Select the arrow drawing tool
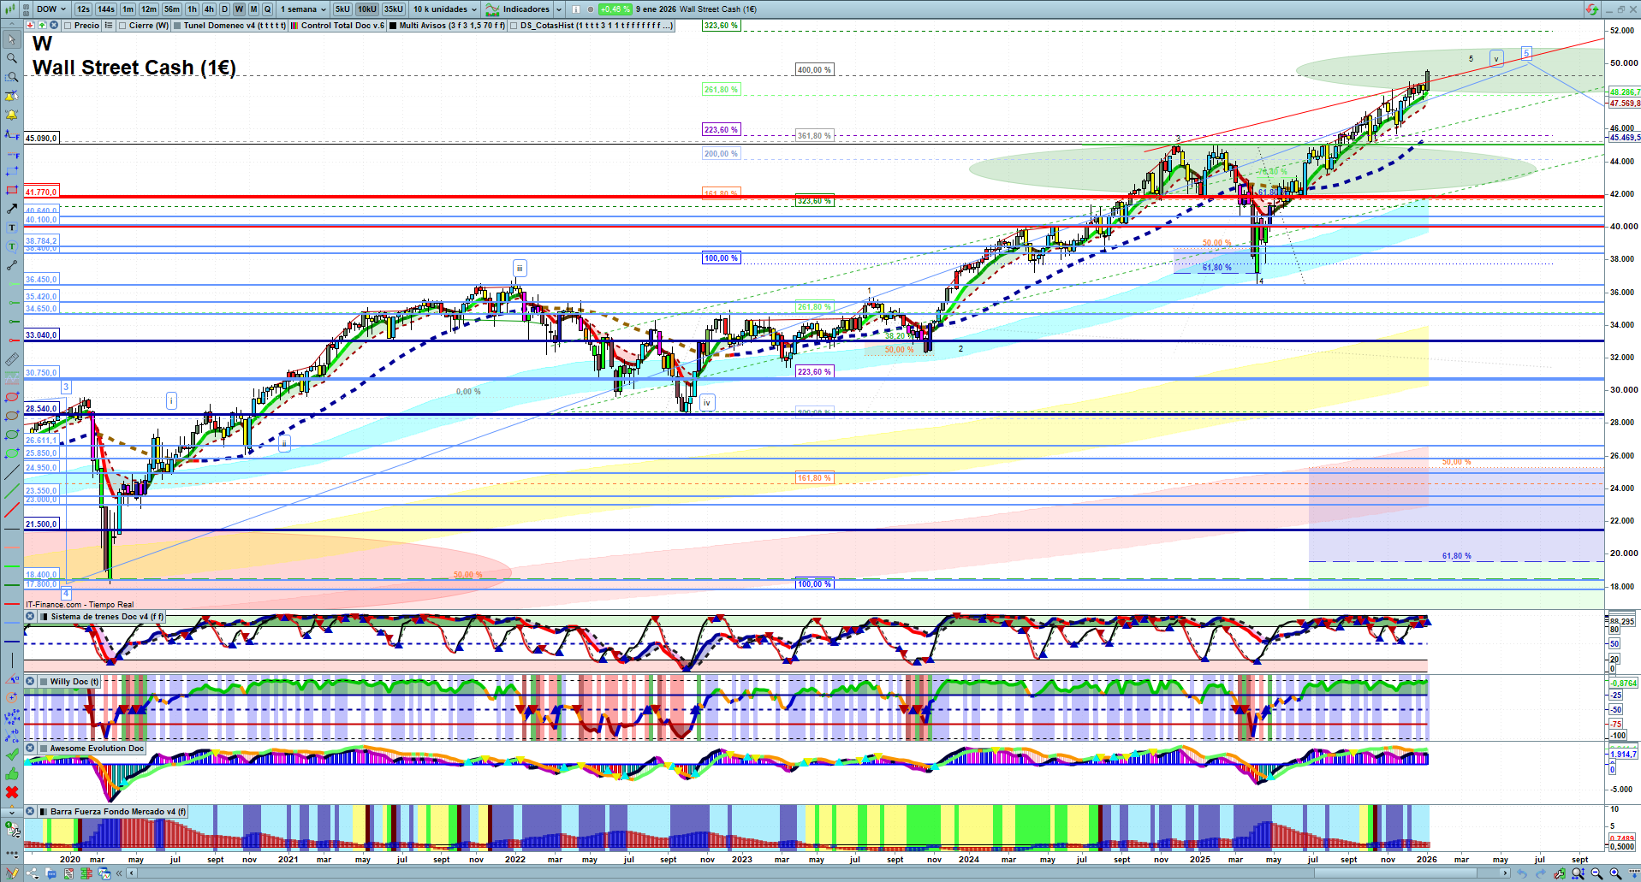Viewport: 1641px width, 882px height. point(12,209)
